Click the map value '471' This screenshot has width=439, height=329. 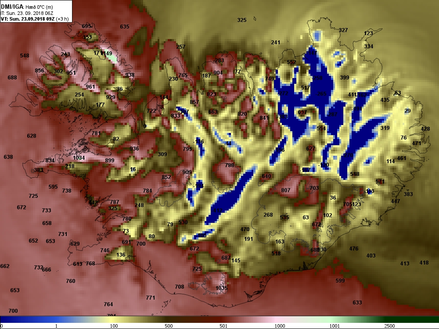click(x=417, y=143)
